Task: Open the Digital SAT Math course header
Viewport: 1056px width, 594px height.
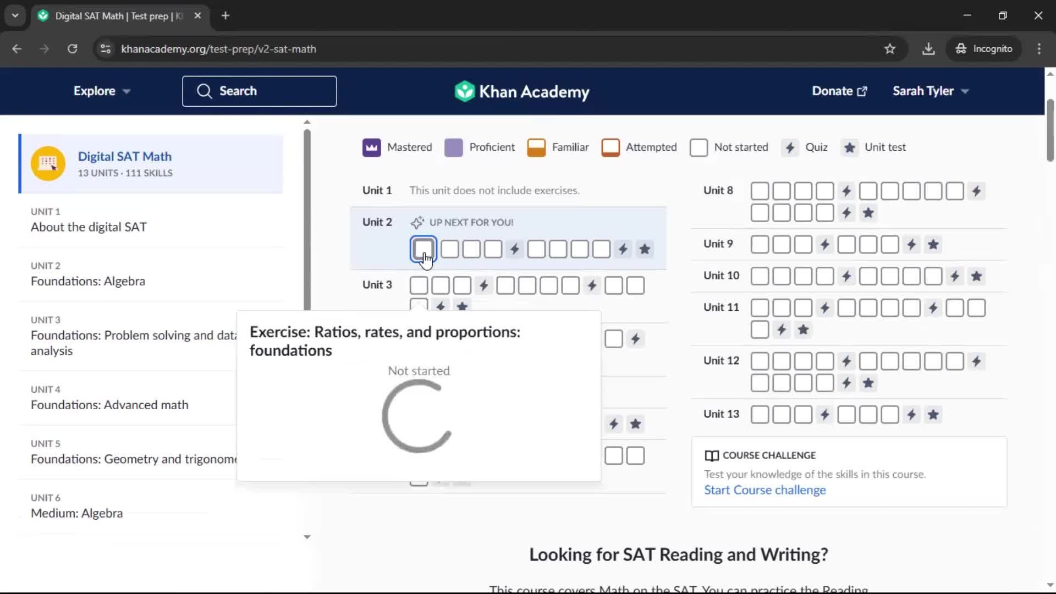Action: (x=151, y=163)
